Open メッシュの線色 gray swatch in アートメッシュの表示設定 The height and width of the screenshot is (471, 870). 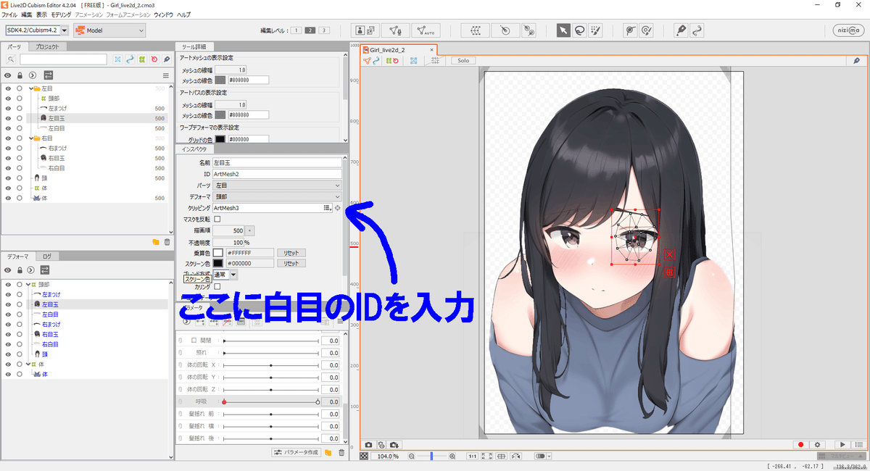click(x=220, y=80)
